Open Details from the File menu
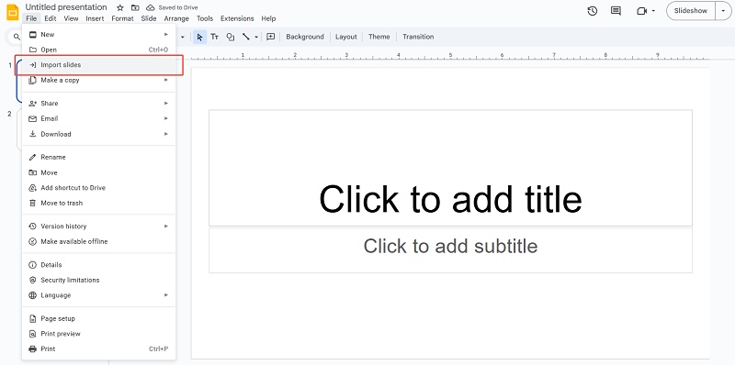This screenshot has height=365, width=735. pyautogui.click(x=98, y=265)
